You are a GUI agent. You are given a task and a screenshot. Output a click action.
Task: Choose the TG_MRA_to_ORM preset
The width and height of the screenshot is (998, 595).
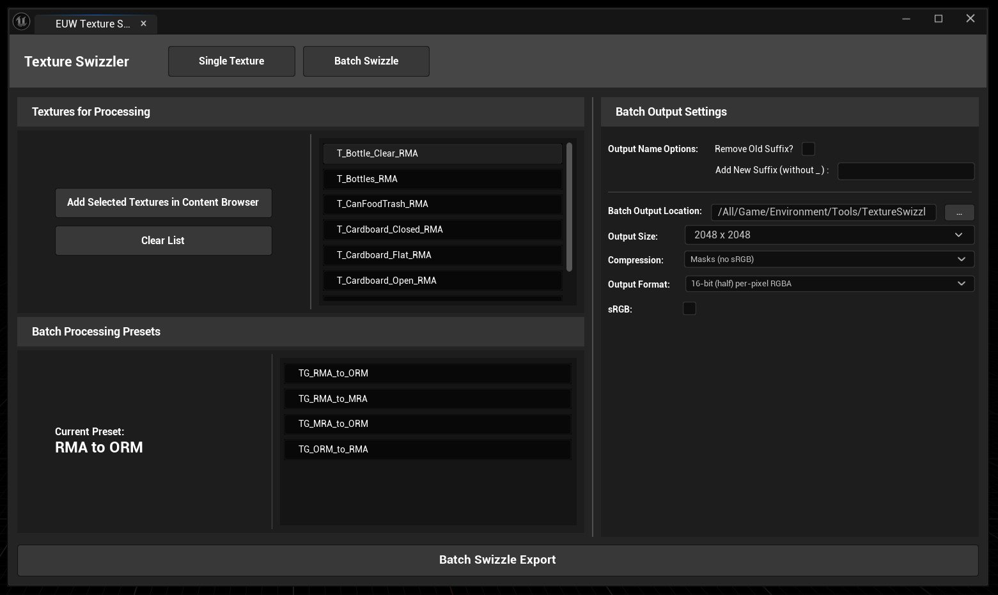427,424
